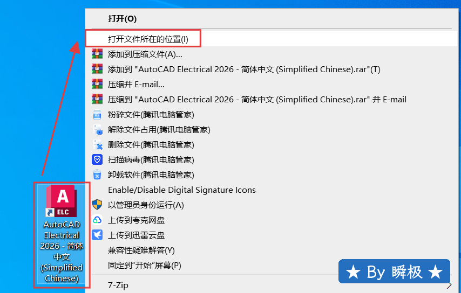The image size is (461, 293).
Task: Click the unlock icon next to 解除文件占用
Action: [x=97, y=129]
